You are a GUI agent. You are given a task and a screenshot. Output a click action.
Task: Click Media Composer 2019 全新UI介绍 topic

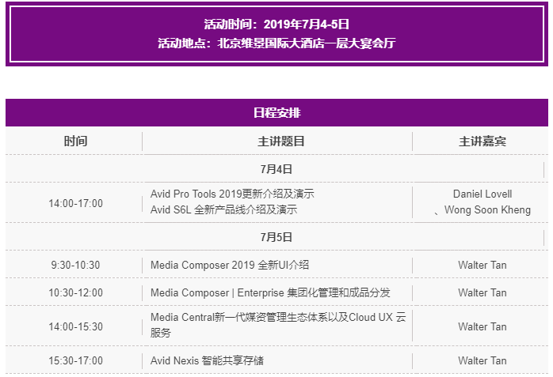click(230, 265)
